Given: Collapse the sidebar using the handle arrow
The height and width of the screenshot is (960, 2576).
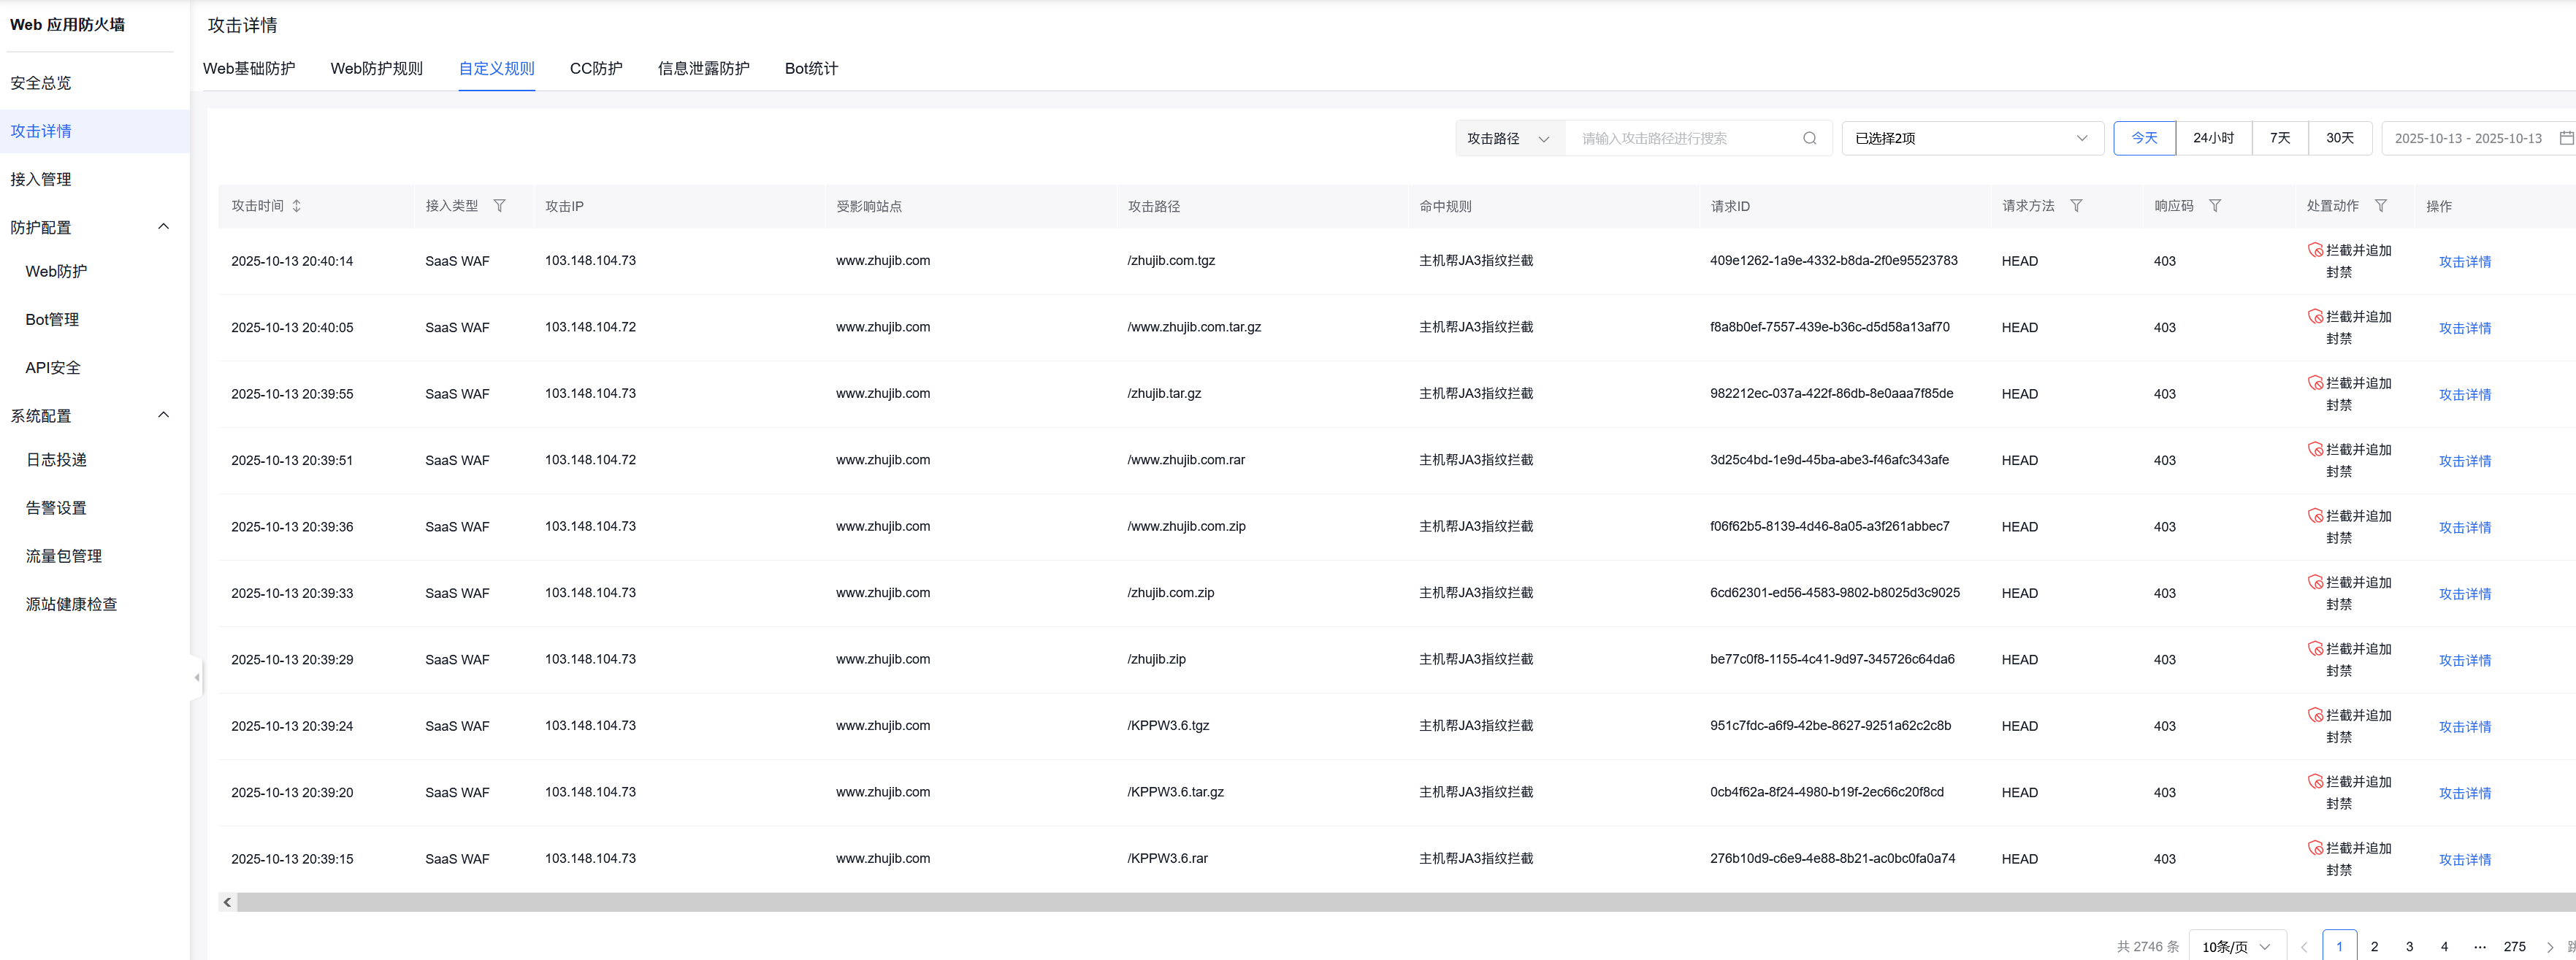Looking at the screenshot, I should [196, 677].
